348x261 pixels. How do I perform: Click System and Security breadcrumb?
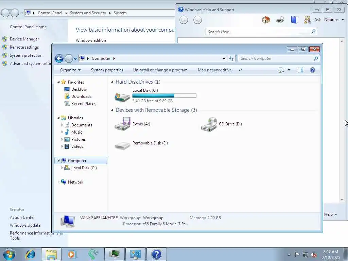(x=88, y=13)
